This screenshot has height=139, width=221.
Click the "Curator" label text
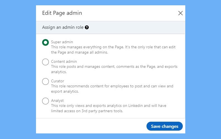click(57, 81)
